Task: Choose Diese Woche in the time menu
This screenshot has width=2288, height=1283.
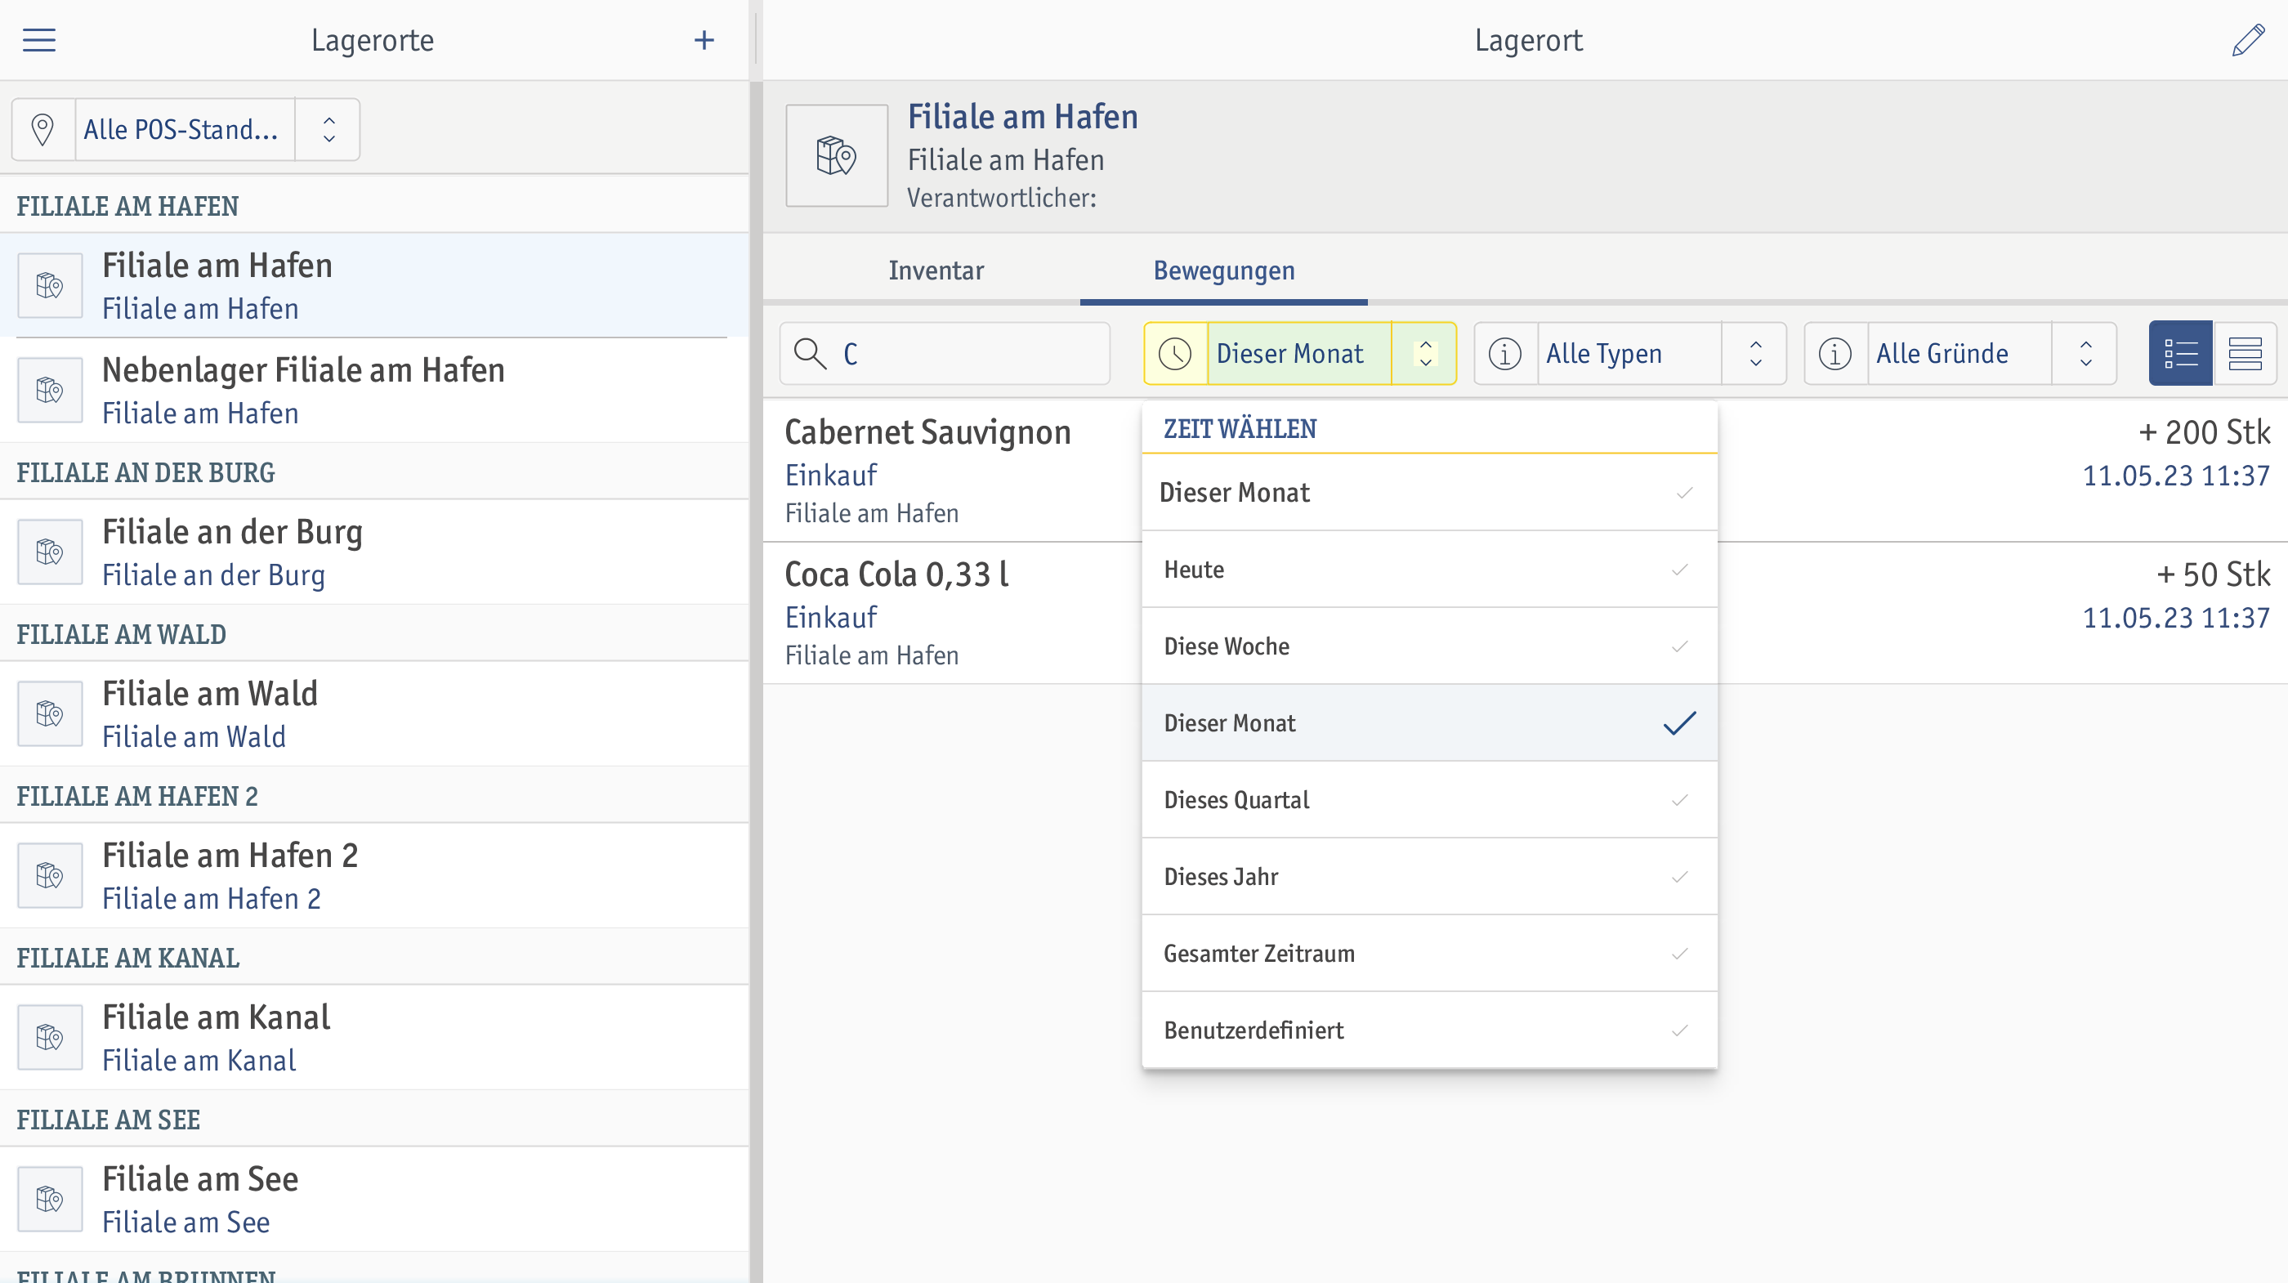Action: tap(1429, 646)
